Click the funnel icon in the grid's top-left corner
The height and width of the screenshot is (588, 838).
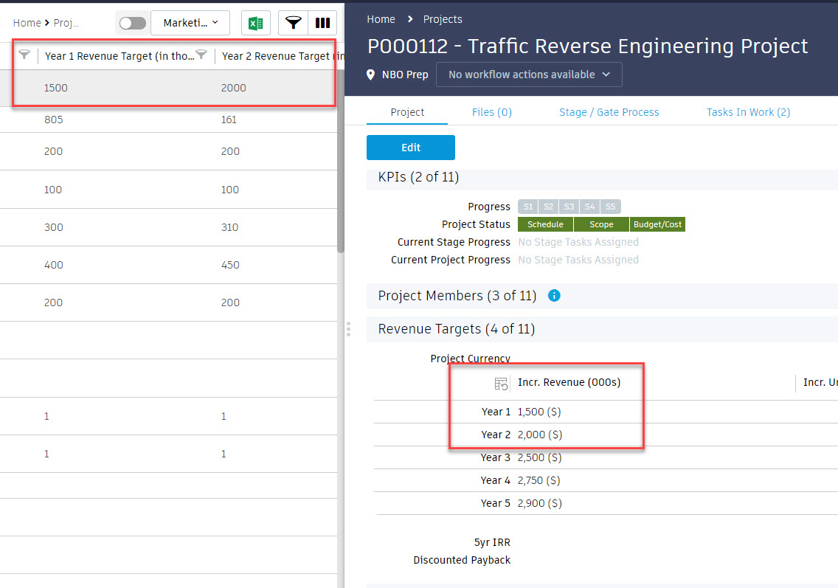click(x=24, y=55)
